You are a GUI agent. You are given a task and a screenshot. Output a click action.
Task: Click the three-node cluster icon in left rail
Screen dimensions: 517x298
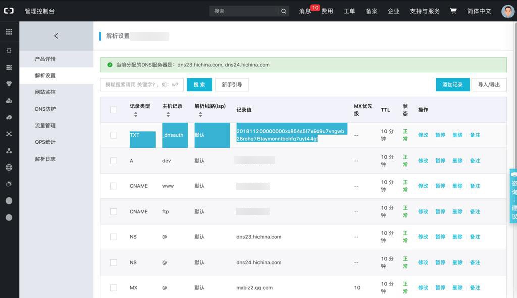click(9, 151)
